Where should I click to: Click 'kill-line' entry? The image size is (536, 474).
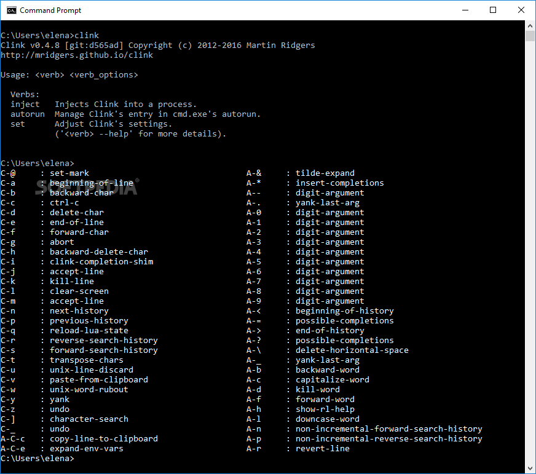click(x=72, y=282)
